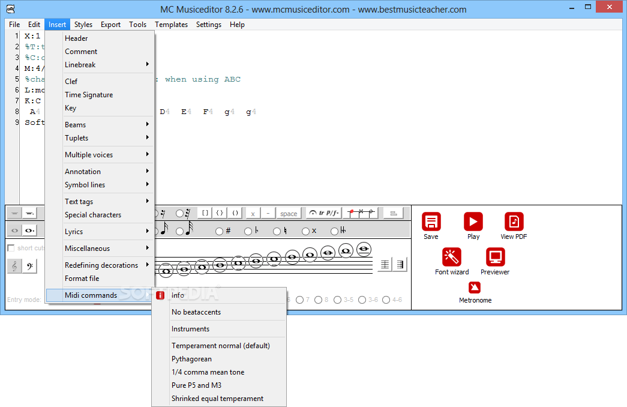Click the Play button icon

click(x=473, y=222)
